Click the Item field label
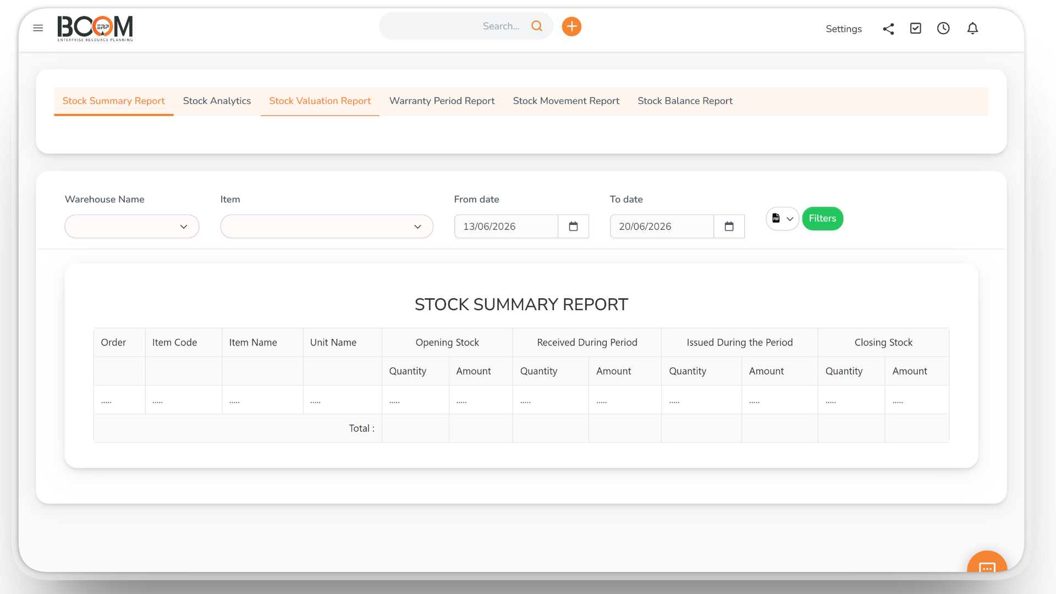The width and height of the screenshot is (1056, 594). point(230,200)
